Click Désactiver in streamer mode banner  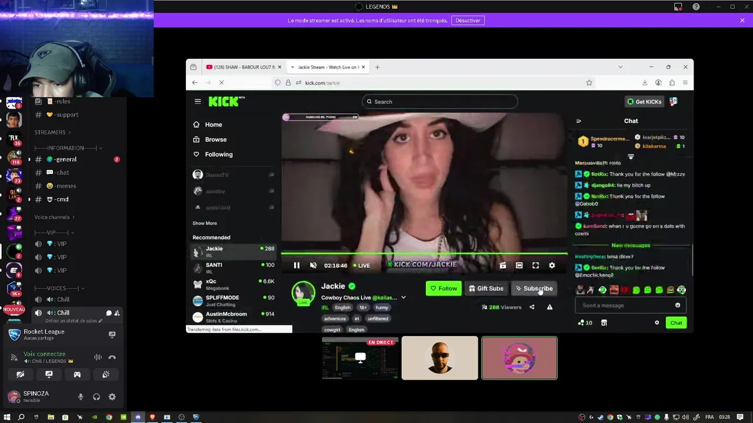click(468, 21)
